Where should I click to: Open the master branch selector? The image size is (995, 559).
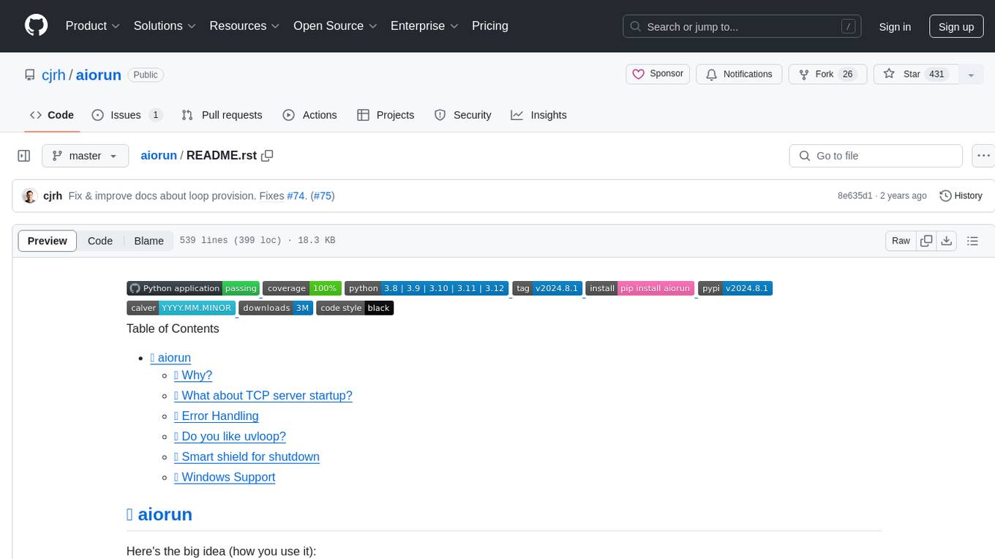click(85, 156)
